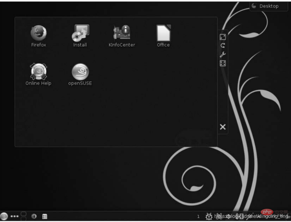Click the bug icon in system tray
Viewport: 291px width, 222px height.
click(209, 217)
